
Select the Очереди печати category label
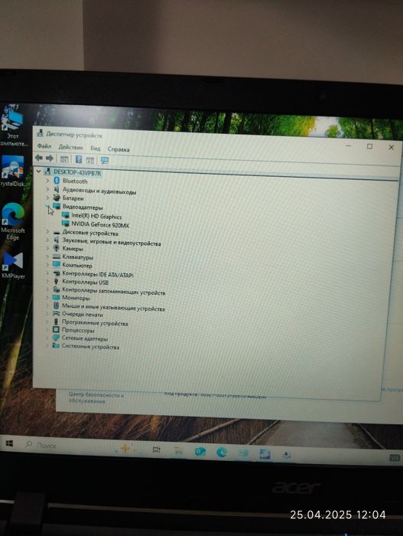tap(83, 315)
